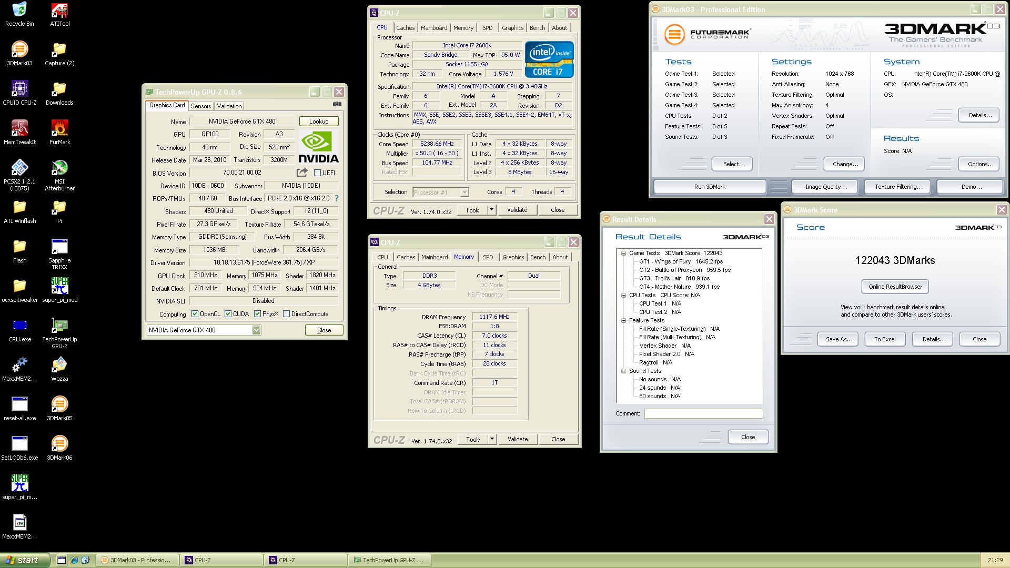Launch CPUID CPU-Z desktop shortcut

tap(19, 93)
